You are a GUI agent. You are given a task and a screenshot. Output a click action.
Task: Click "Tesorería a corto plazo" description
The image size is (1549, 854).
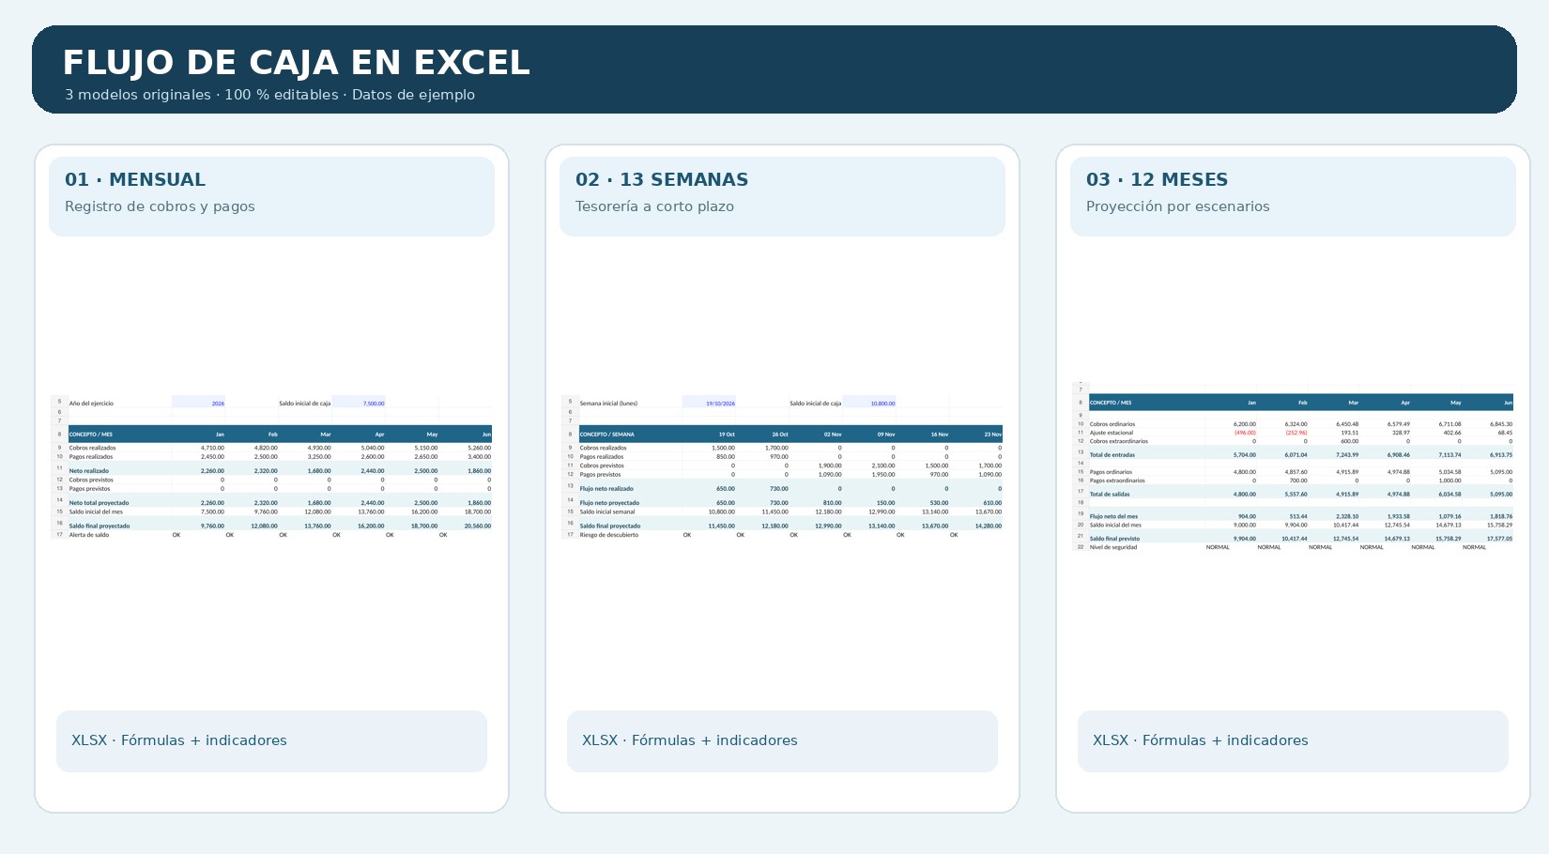(x=654, y=206)
